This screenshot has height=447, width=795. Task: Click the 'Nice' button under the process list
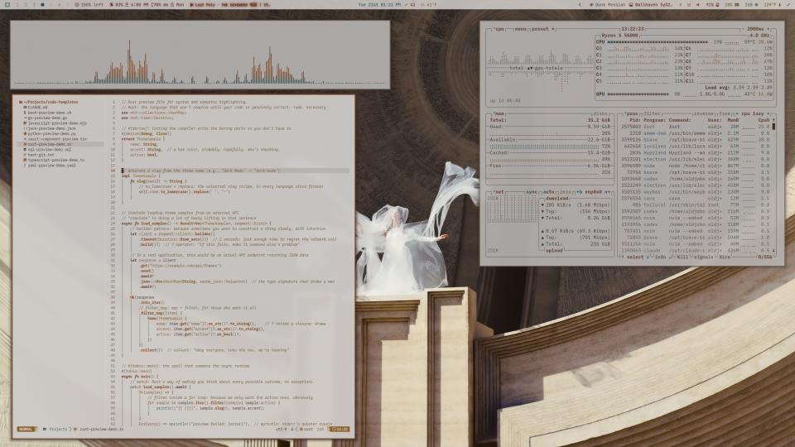click(x=724, y=257)
